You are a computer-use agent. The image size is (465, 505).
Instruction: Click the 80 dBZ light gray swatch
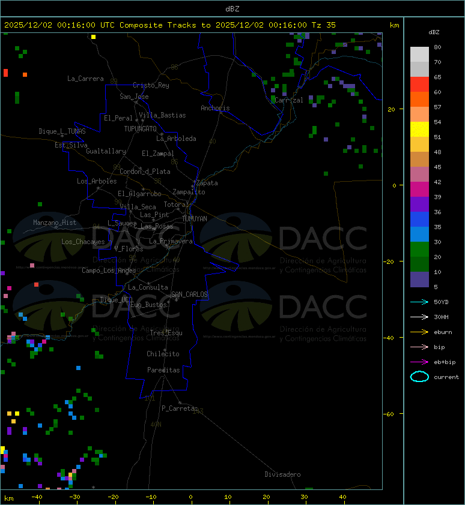[419, 55]
